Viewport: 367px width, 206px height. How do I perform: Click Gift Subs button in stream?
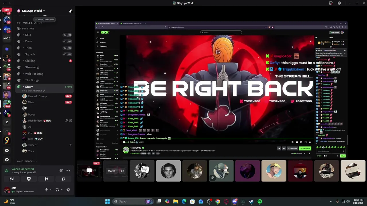click(x=292, y=148)
